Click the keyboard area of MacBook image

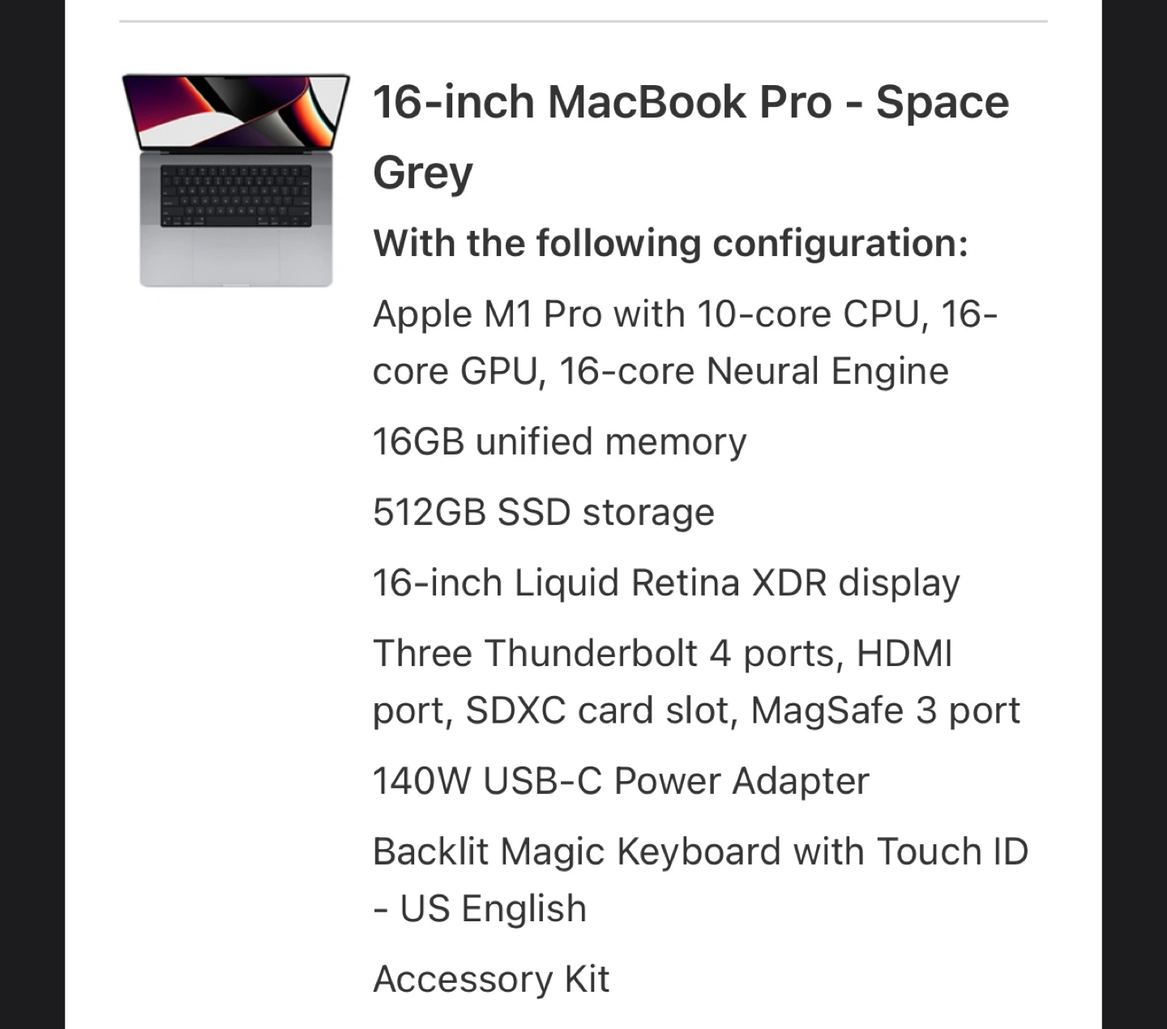[235, 196]
